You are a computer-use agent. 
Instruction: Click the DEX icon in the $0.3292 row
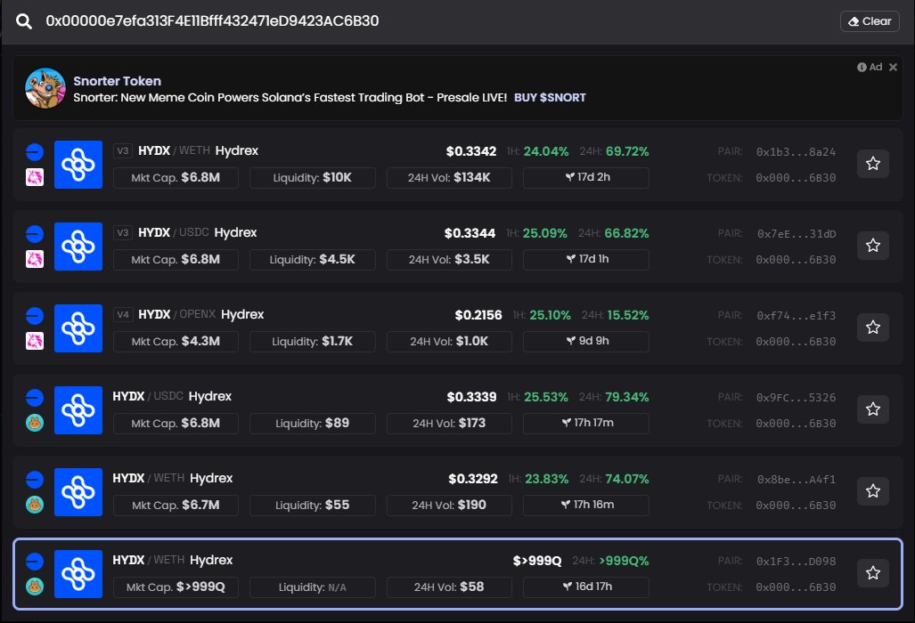(x=35, y=505)
